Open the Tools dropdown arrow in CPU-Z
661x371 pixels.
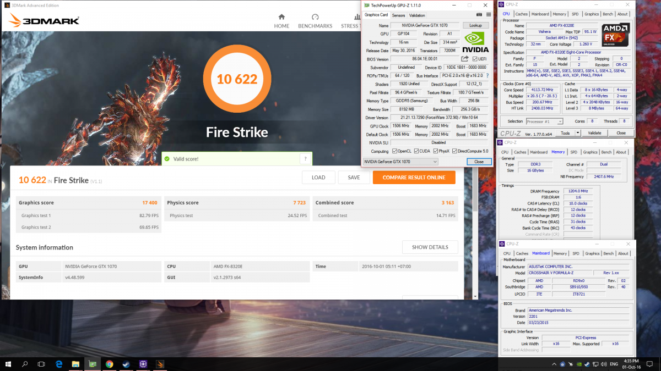click(578, 133)
